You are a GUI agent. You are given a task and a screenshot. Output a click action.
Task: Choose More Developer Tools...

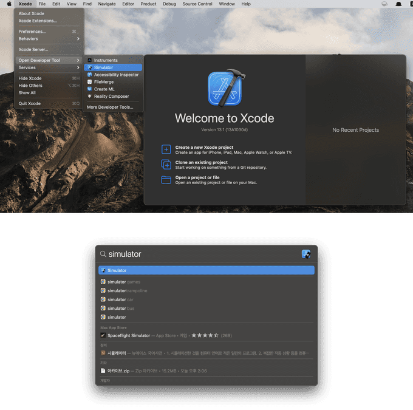pyautogui.click(x=113, y=108)
